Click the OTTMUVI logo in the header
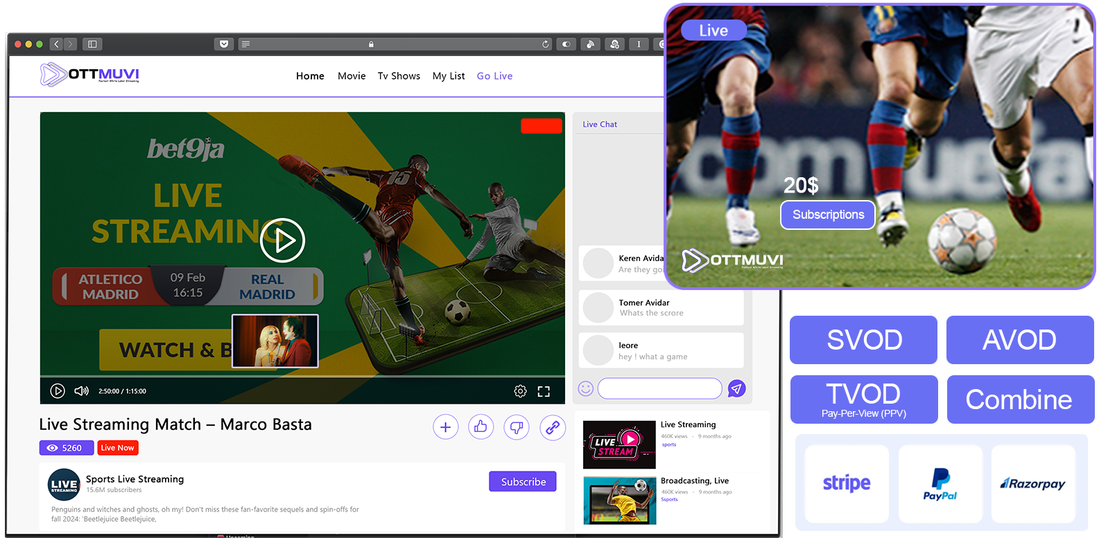 click(x=89, y=74)
